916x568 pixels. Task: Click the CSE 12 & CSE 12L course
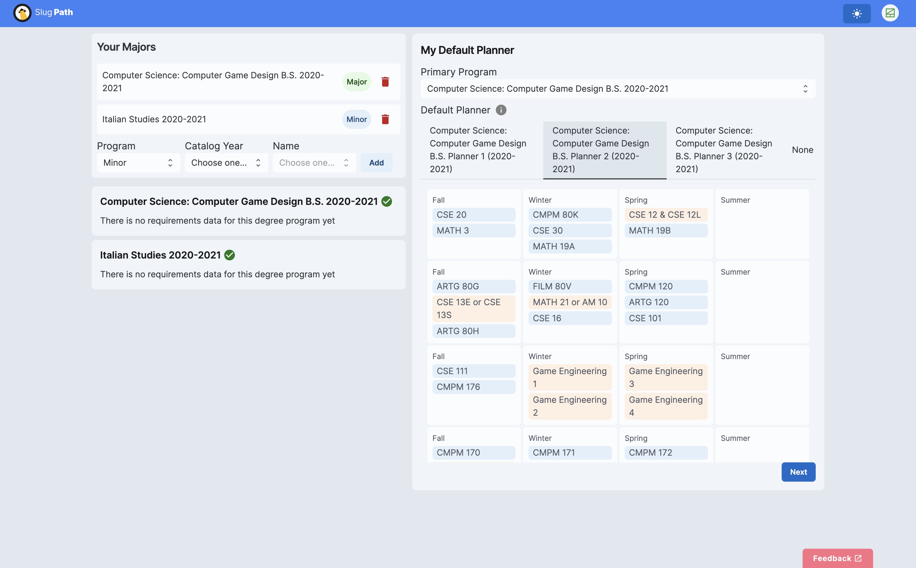pyautogui.click(x=666, y=215)
